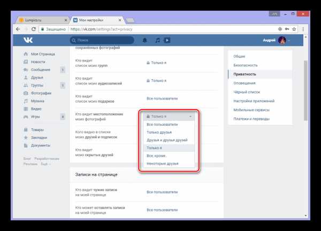Switch to Безопасность settings tab
The image size is (321, 231).
[x=260, y=65]
